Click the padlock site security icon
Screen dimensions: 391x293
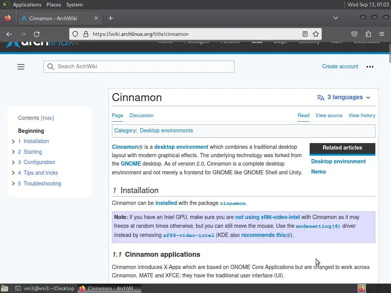pyautogui.click(x=86, y=34)
